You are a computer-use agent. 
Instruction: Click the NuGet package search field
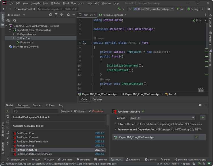point(35,111)
